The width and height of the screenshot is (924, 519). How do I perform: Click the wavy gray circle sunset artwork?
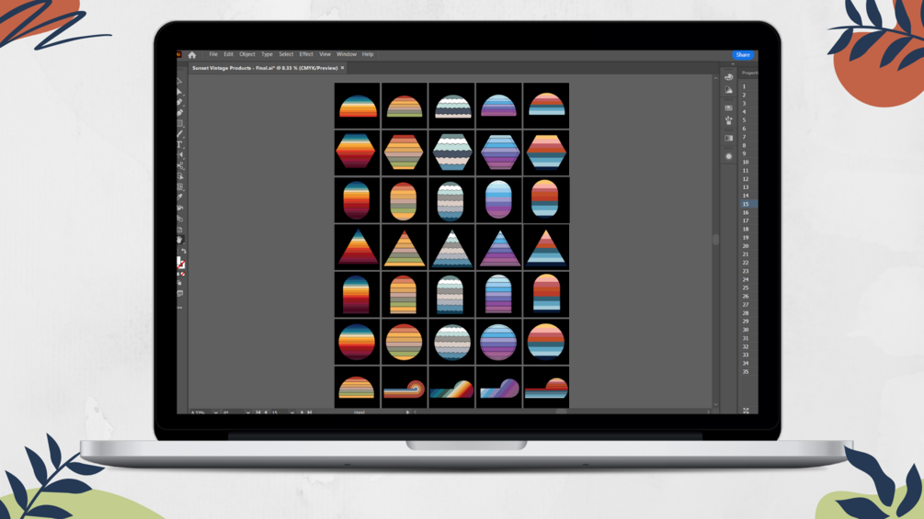pyautogui.click(x=452, y=342)
